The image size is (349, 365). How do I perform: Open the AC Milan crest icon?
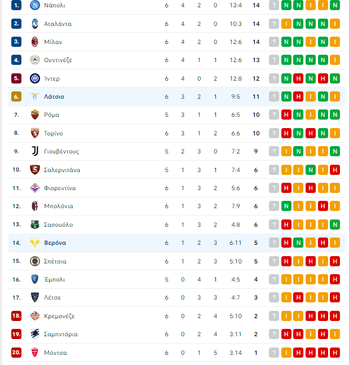(34, 42)
